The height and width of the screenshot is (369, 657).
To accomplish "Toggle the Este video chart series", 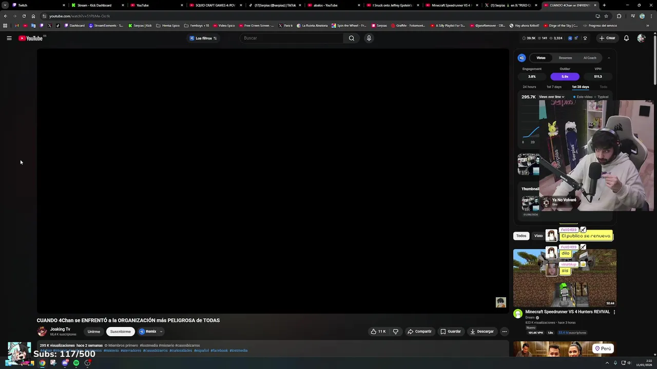I will pos(583,97).
